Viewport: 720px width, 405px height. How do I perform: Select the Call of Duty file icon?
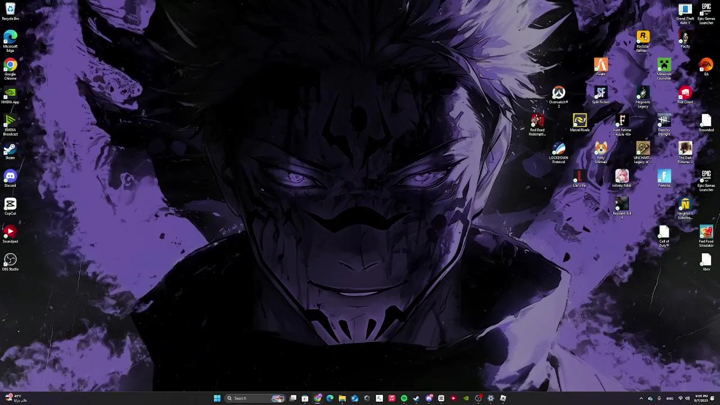(x=664, y=236)
